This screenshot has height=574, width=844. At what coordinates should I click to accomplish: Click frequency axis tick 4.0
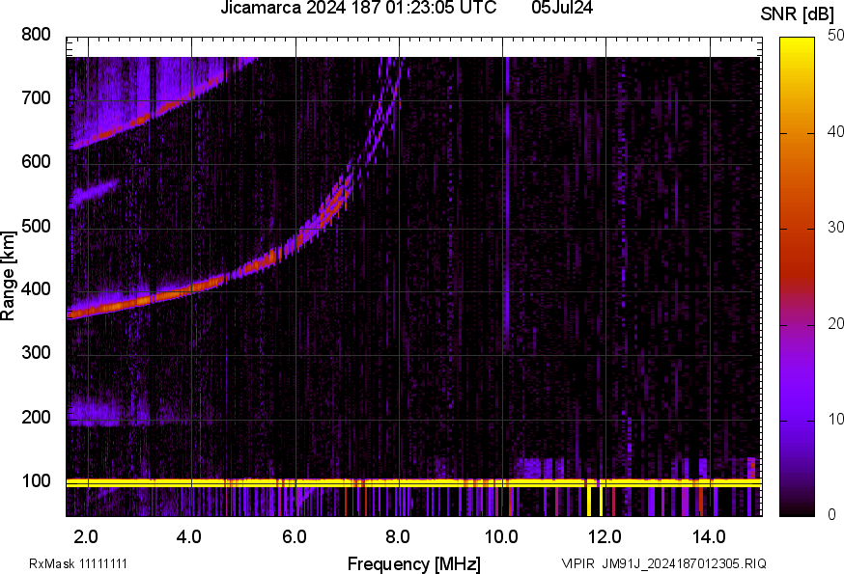[189, 536]
